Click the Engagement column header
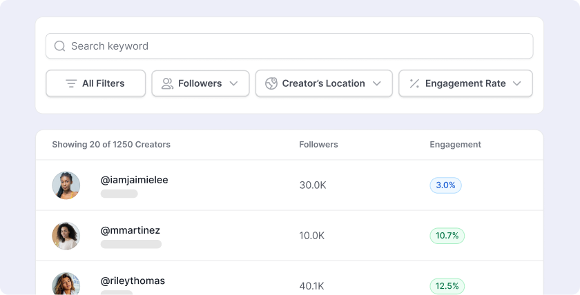The image size is (580, 295). pyautogui.click(x=455, y=145)
